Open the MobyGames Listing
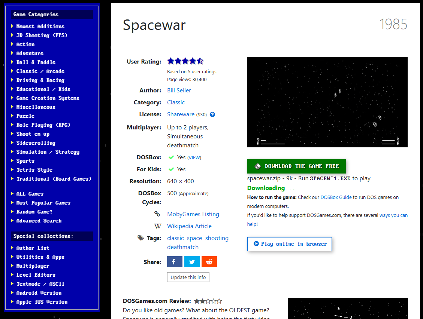423x319 pixels. (x=193, y=214)
